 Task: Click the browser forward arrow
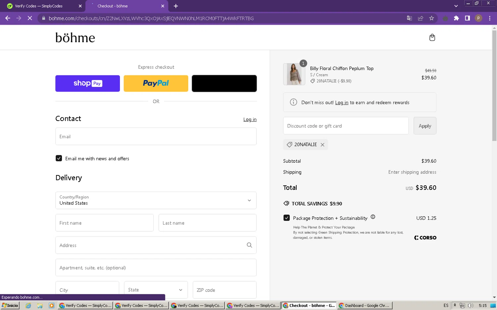[x=19, y=18]
